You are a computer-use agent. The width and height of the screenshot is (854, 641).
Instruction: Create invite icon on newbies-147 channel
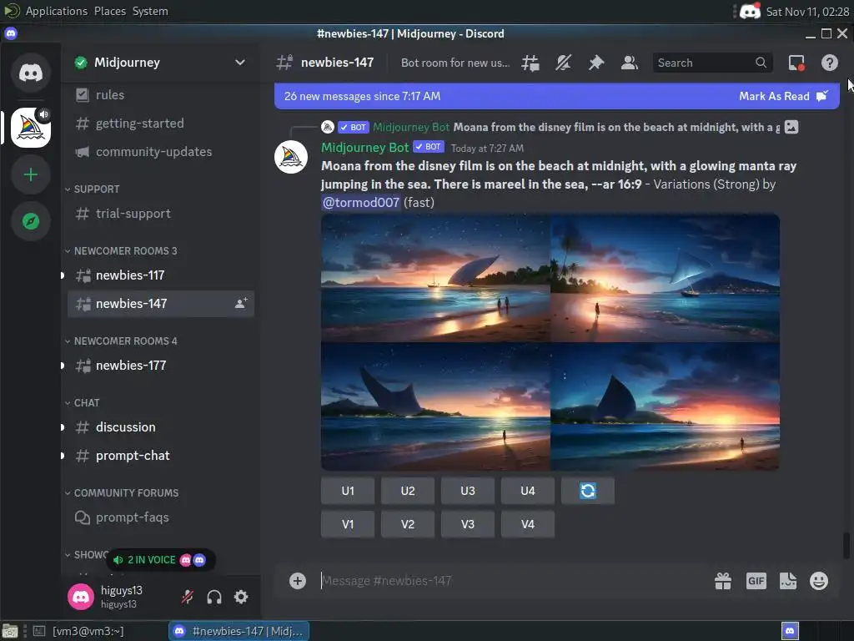(241, 303)
